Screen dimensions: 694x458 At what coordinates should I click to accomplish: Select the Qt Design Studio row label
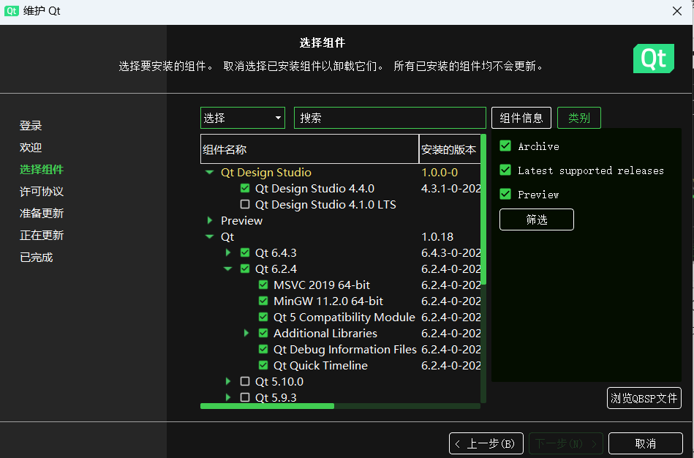point(266,173)
